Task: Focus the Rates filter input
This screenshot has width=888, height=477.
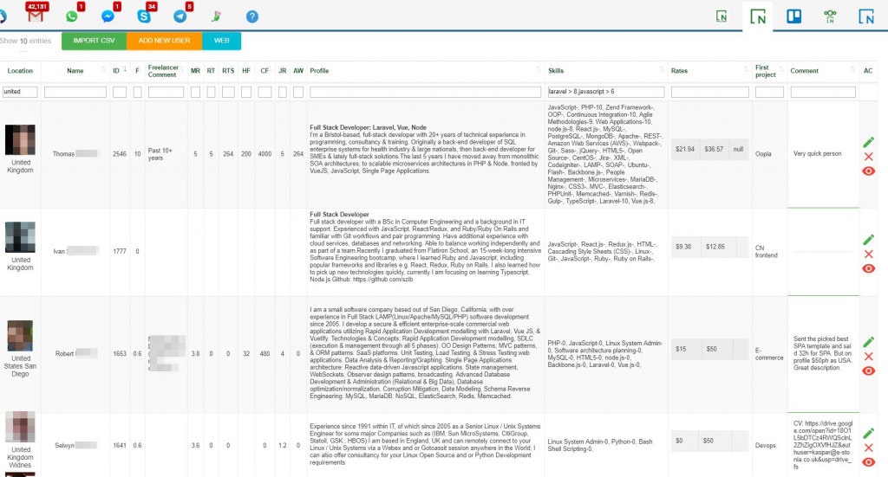Action: (x=710, y=92)
